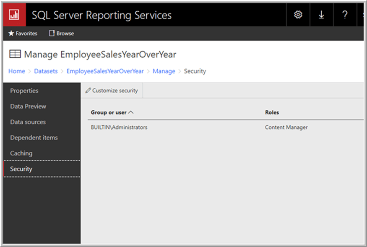Select the Caching sidebar tab
This screenshot has width=367, height=247.
[x=42, y=153]
